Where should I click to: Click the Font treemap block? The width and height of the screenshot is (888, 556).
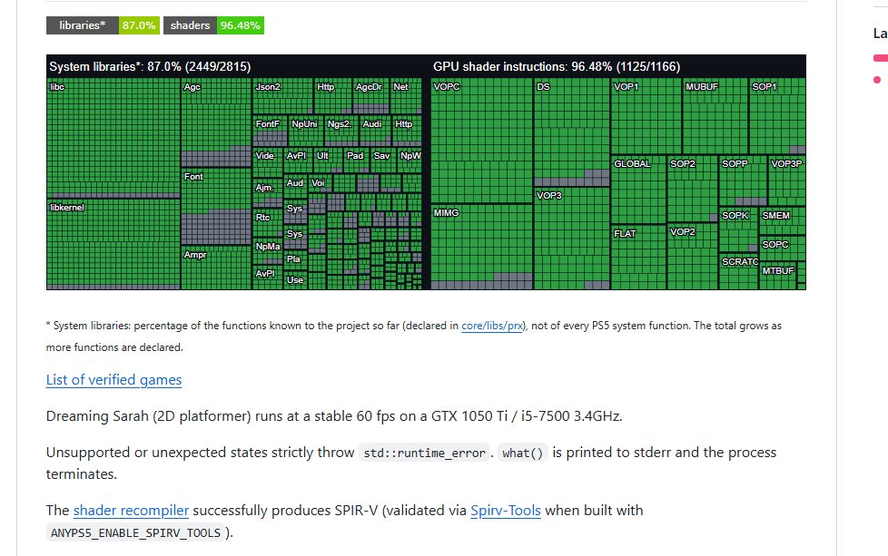coord(216,207)
